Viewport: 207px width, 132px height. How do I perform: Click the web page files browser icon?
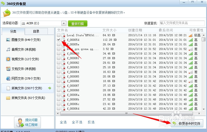point(8,78)
